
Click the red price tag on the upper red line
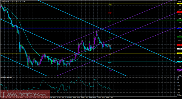[179, 12]
